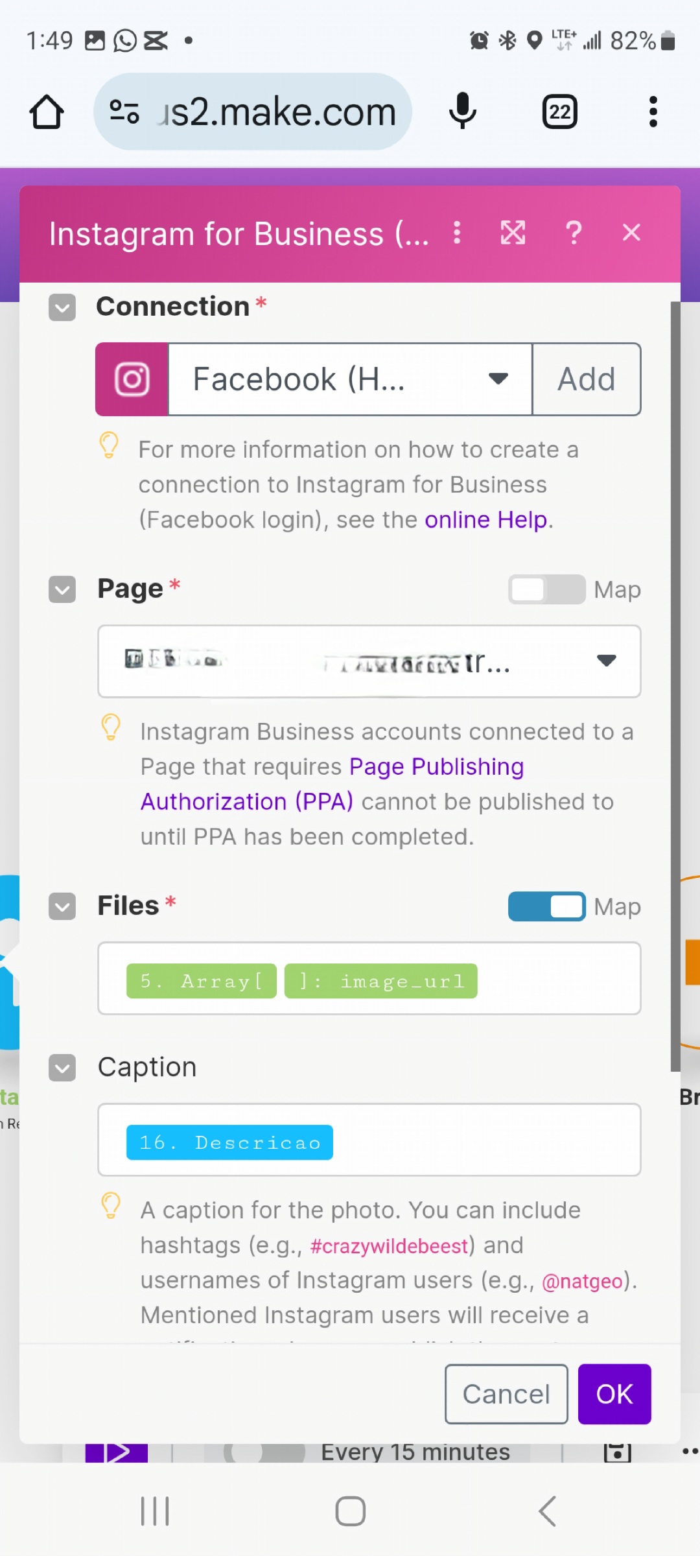Confirm with the OK button
The image size is (700, 1556).
click(x=614, y=1394)
